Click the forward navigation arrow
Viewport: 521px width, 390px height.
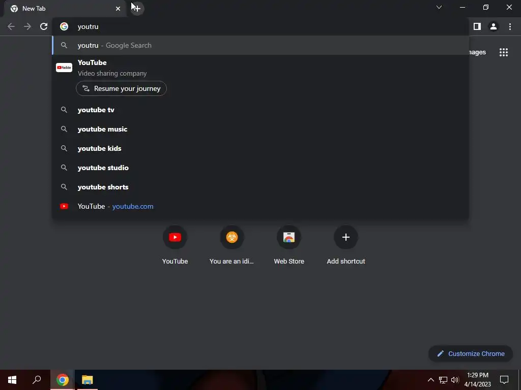coord(27,26)
